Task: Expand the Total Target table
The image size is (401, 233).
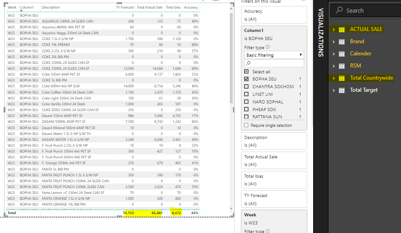Action: pos(334,90)
